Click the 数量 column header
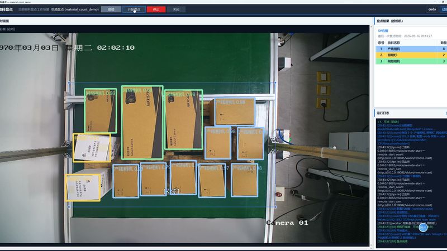 [x=444, y=43]
